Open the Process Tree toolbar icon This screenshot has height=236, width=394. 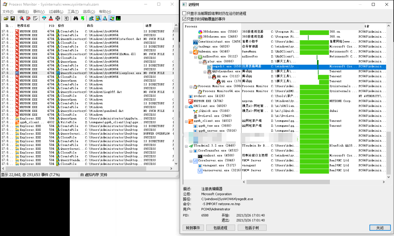click(x=67, y=18)
